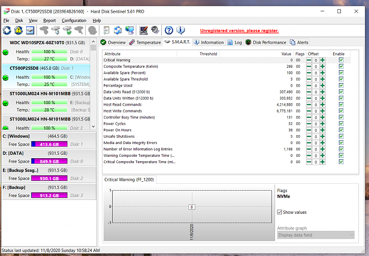369x256 pixels.
Task: Switch to the Alerts tab
Action: pyautogui.click(x=299, y=42)
